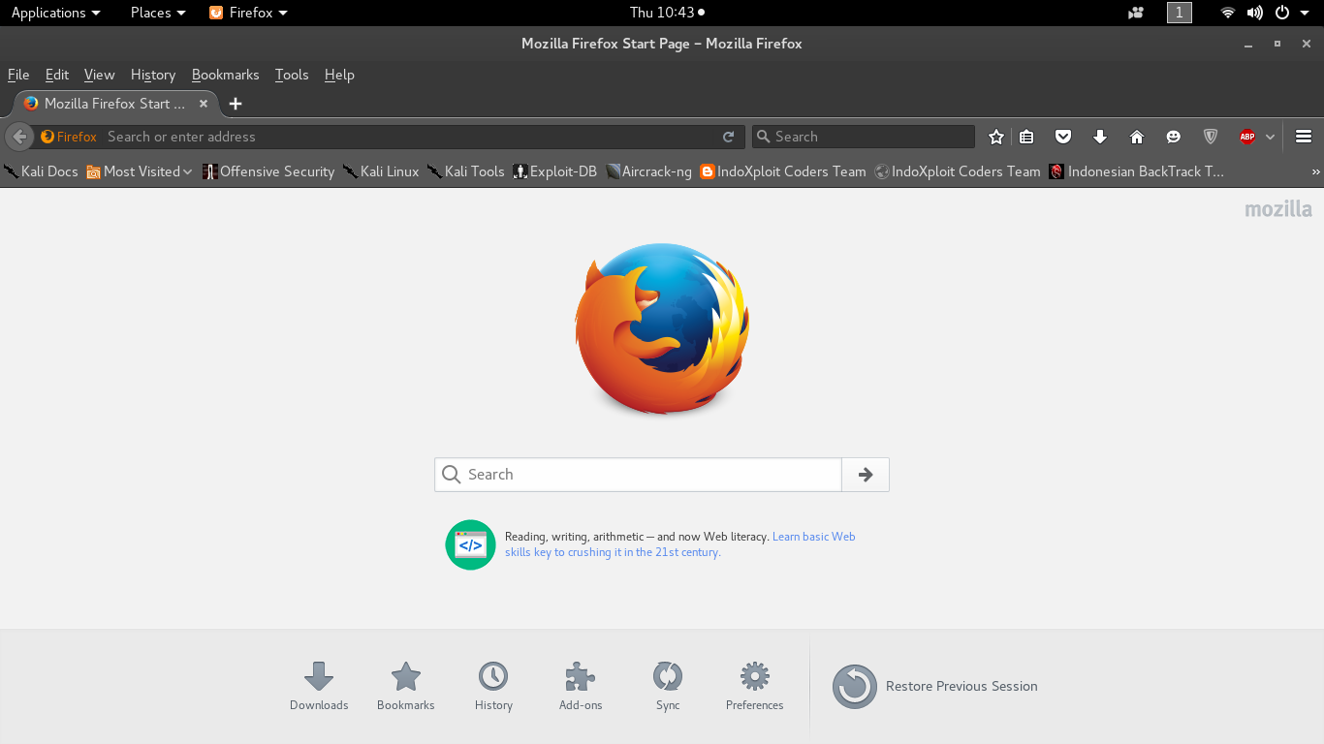
Task: Open the Places menu in top panel
Action: (x=158, y=13)
